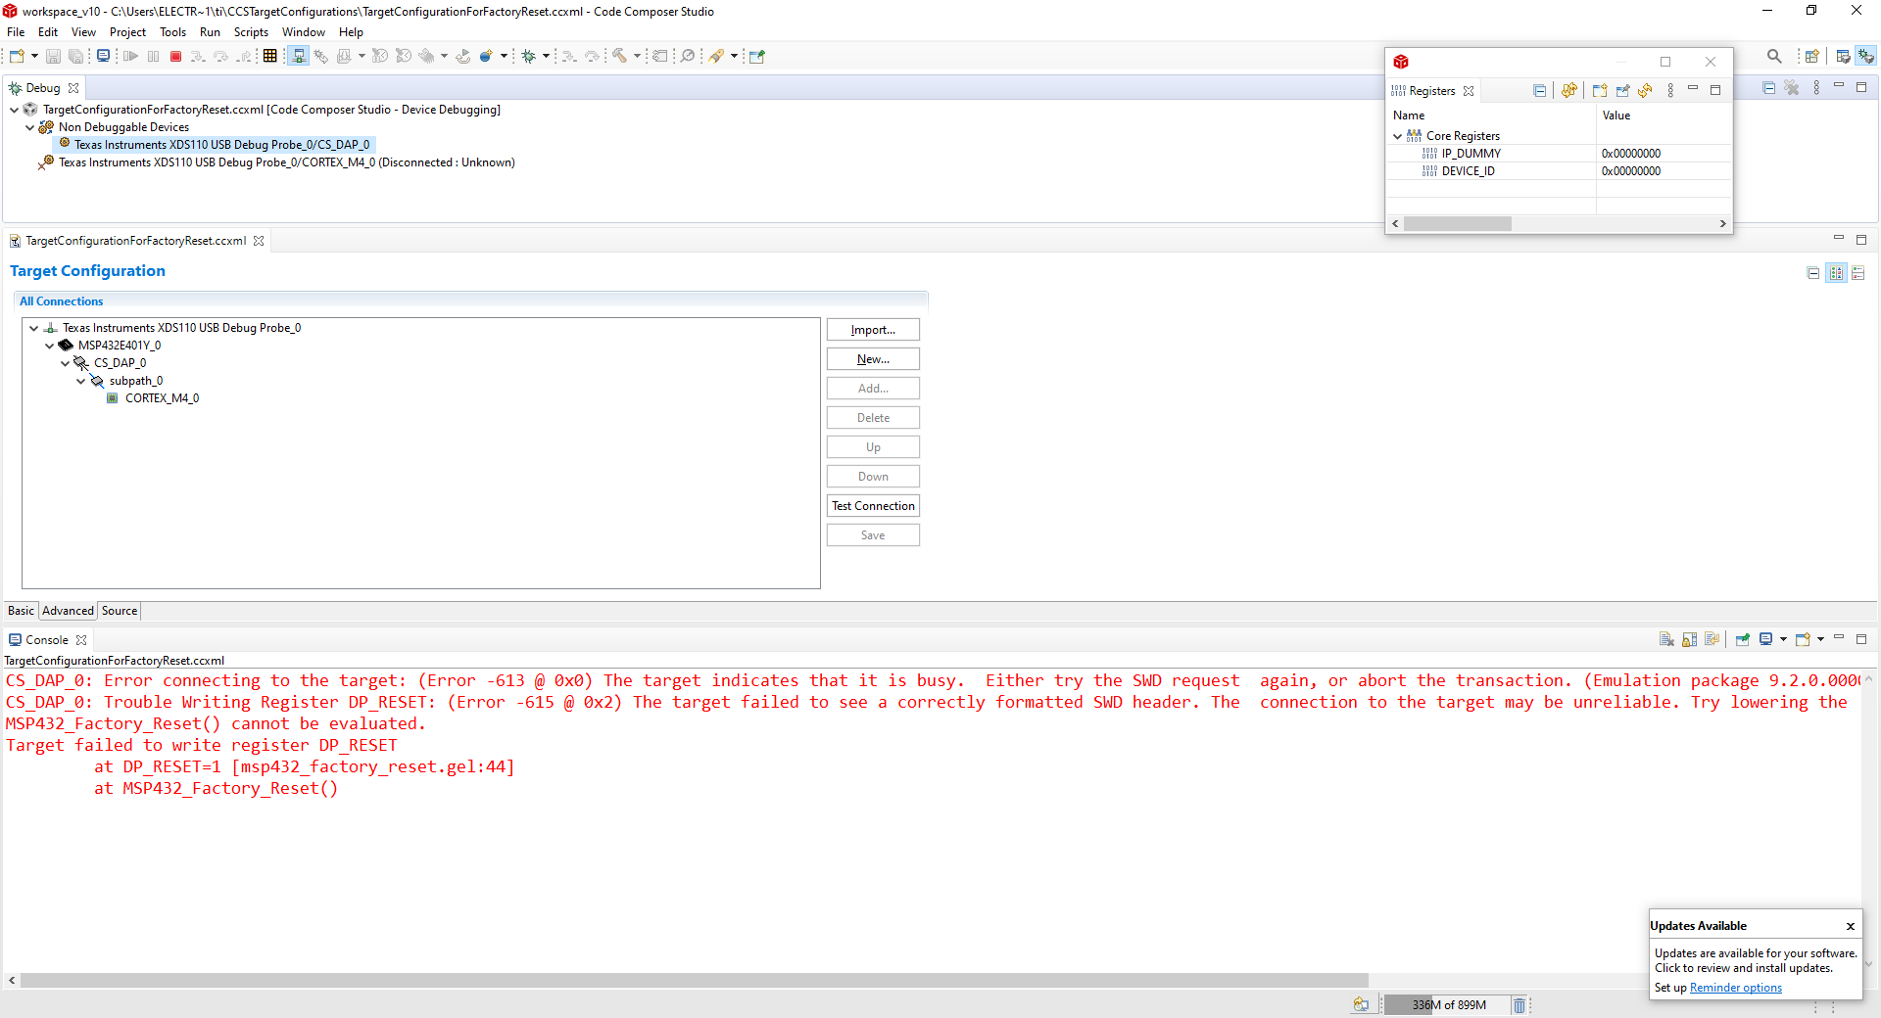Collapse the Core Registers group

point(1397,137)
